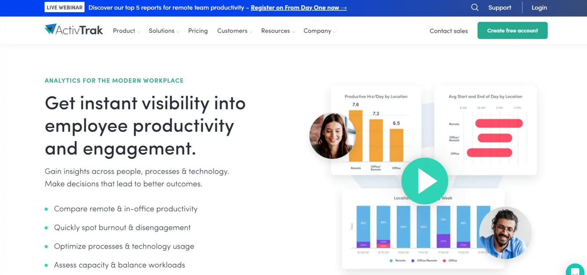Click the 'Compare remote & in-office productivity' bullet
The image size is (587, 275).
coord(126,209)
